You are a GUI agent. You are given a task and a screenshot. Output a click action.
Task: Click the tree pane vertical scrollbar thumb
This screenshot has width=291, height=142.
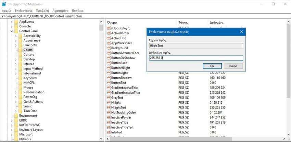(x=101, y=28)
